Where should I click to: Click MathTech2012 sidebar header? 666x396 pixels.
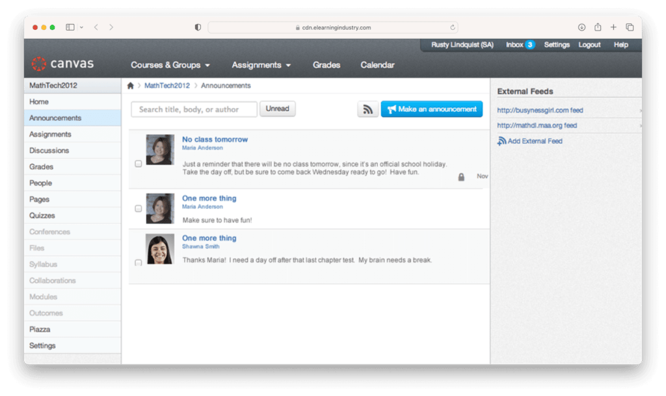[73, 85]
